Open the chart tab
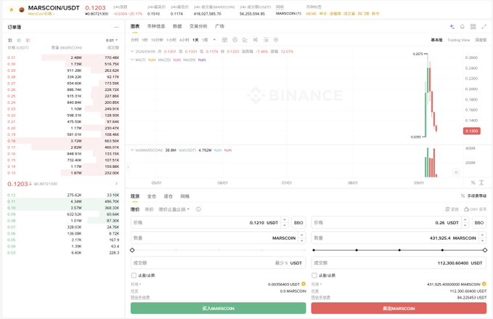The width and height of the screenshot is (493, 319). (x=135, y=26)
